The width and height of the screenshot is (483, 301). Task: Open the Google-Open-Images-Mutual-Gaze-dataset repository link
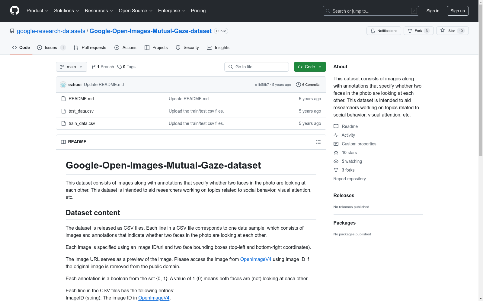151,31
